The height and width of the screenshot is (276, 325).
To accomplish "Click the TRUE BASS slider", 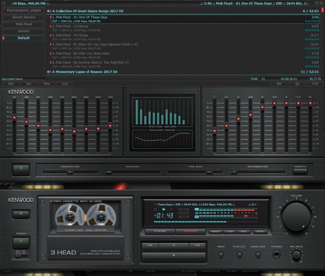I will click(195, 172).
